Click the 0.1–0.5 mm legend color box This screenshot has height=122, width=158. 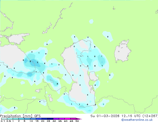click(x=4, y=119)
